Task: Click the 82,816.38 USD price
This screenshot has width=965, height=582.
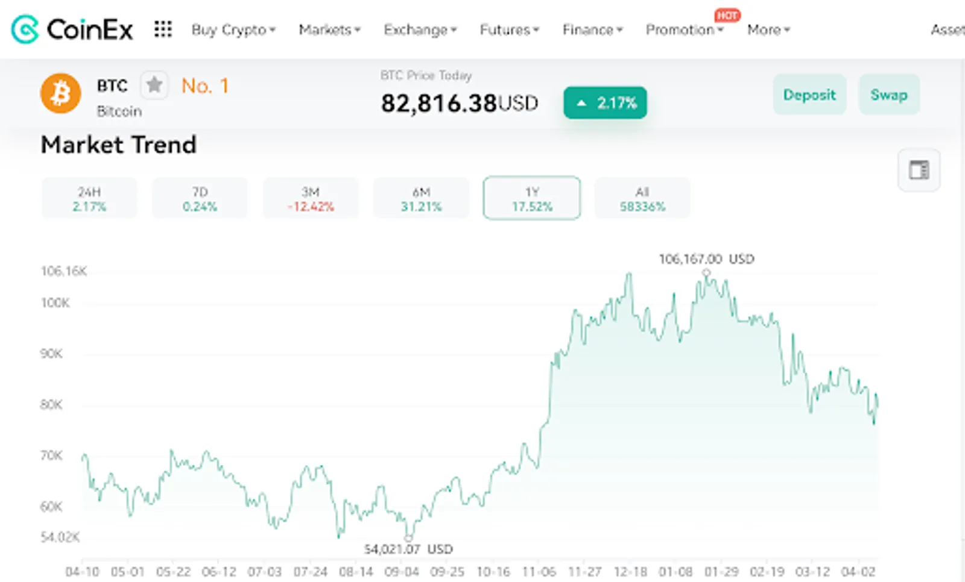Action: click(459, 103)
